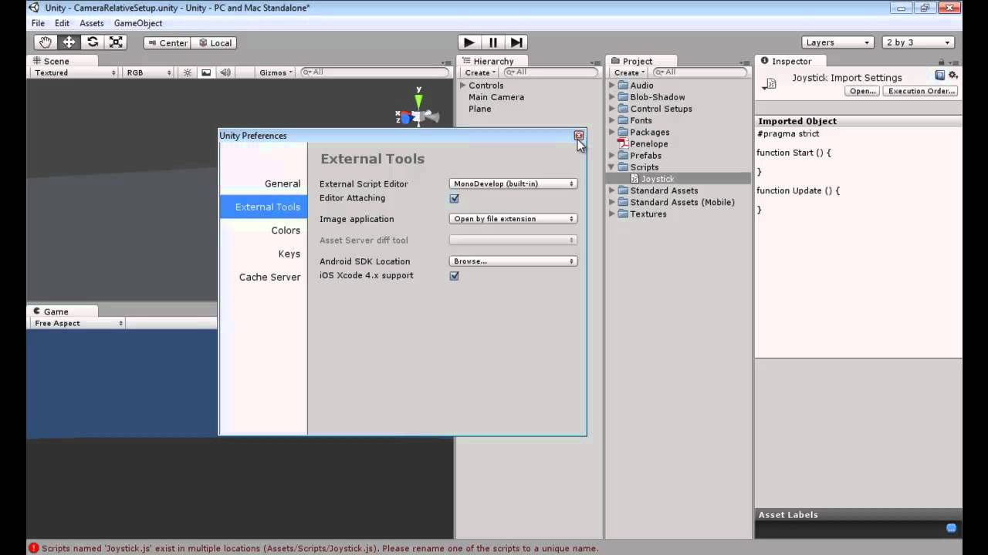Click the red error icon in status bar

(x=33, y=548)
